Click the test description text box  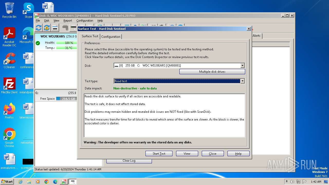point(164,115)
